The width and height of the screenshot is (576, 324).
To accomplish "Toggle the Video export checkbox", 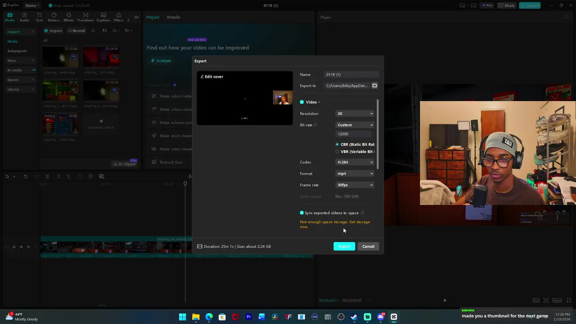I will 302,102.
